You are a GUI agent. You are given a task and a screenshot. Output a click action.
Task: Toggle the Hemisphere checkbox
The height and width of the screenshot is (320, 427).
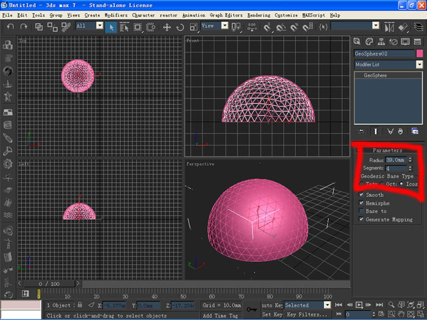click(x=361, y=203)
